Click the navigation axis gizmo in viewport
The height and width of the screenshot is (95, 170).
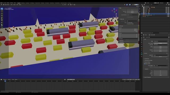tap(114, 11)
